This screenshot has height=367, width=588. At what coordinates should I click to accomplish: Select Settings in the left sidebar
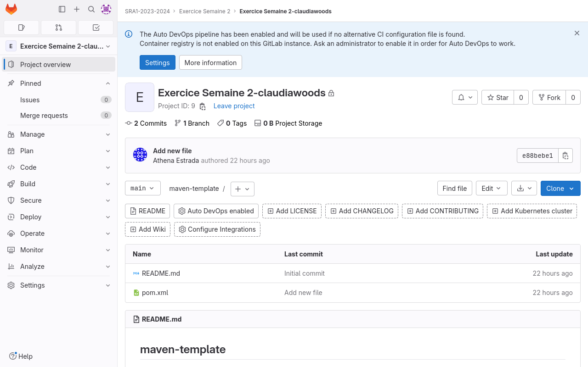33,285
